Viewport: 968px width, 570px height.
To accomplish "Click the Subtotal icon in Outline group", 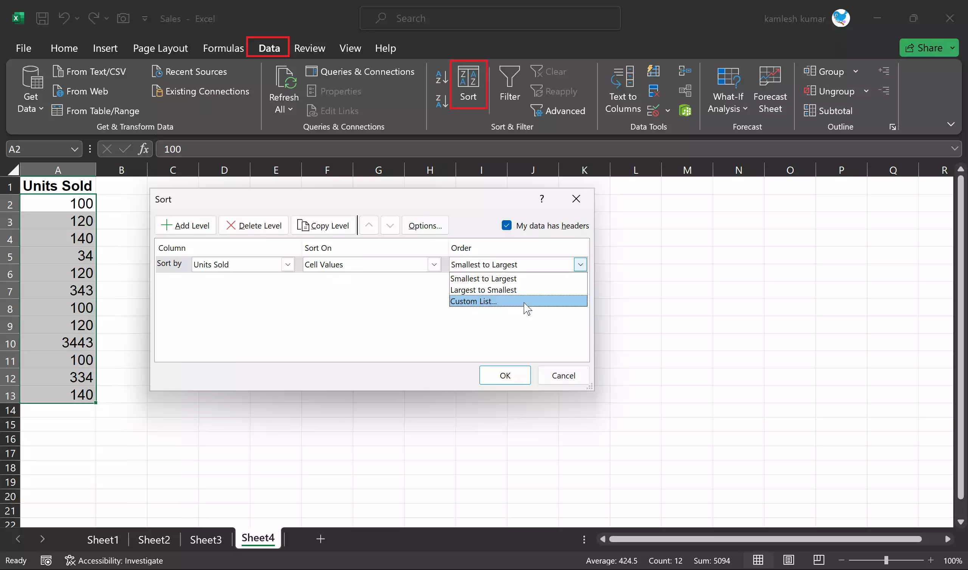I will (810, 111).
